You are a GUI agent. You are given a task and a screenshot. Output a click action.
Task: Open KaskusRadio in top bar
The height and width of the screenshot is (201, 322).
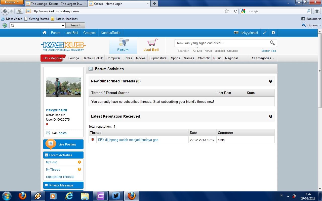point(110,33)
